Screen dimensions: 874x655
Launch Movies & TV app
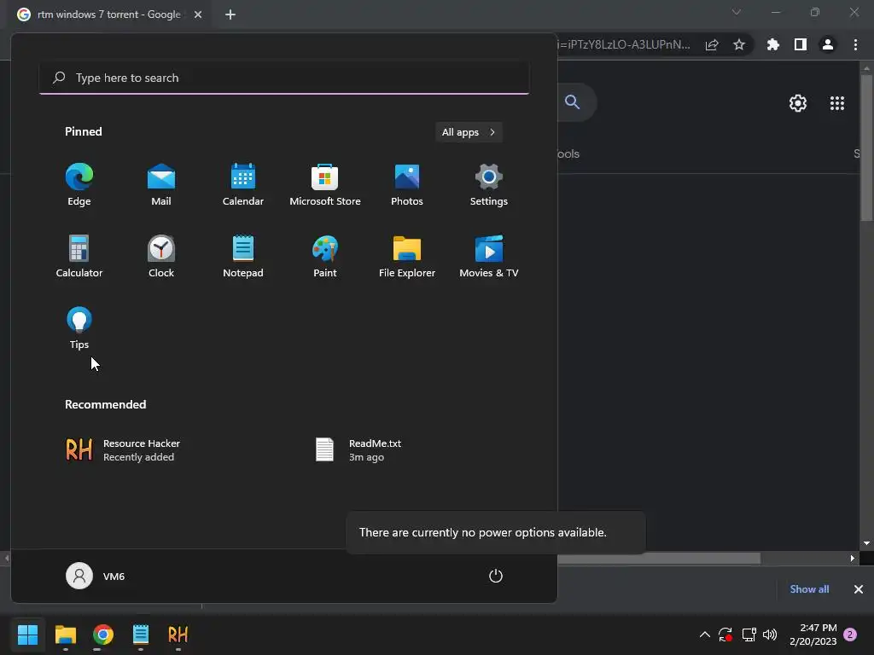489,257
